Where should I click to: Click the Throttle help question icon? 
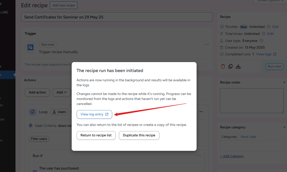[x=269, y=27]
